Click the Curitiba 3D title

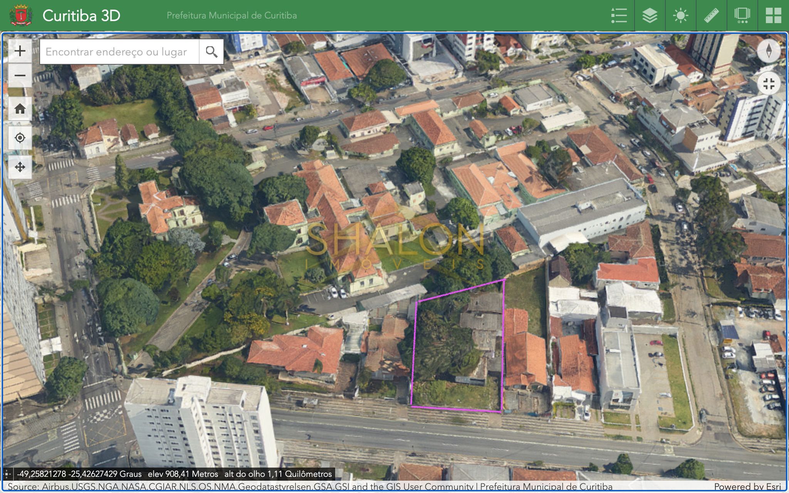click(81, 16)
